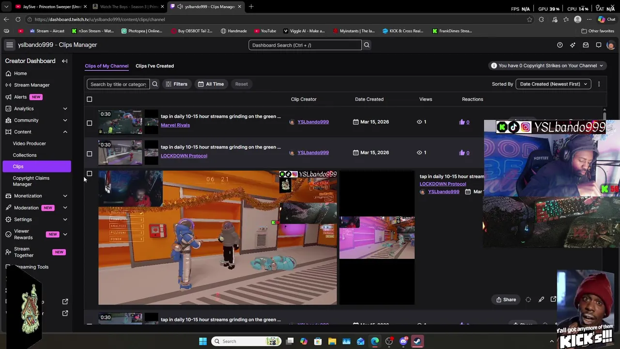Open Discord from the taskbar

pyautogui.click(x=403, y=341)
